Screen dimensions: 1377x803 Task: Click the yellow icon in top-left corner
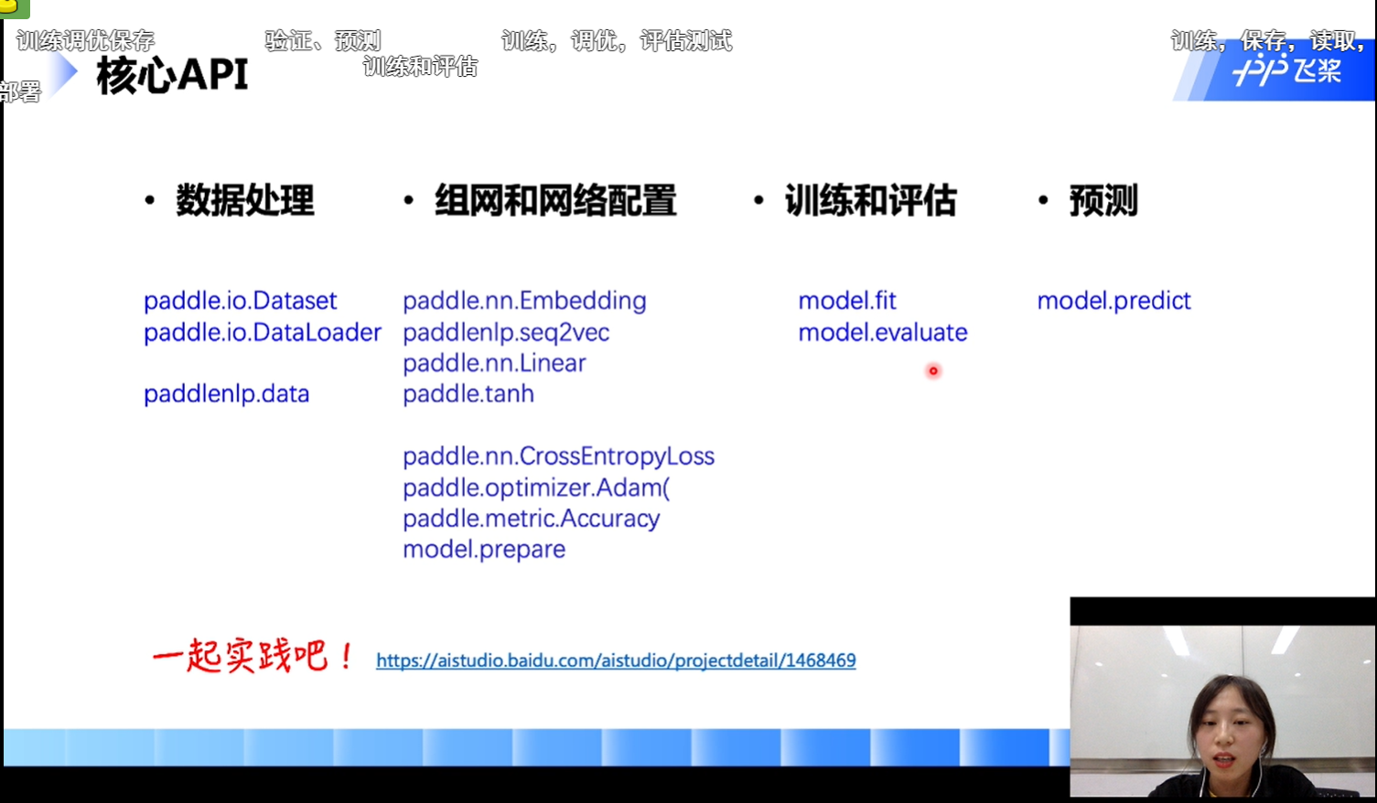(13, 8)
